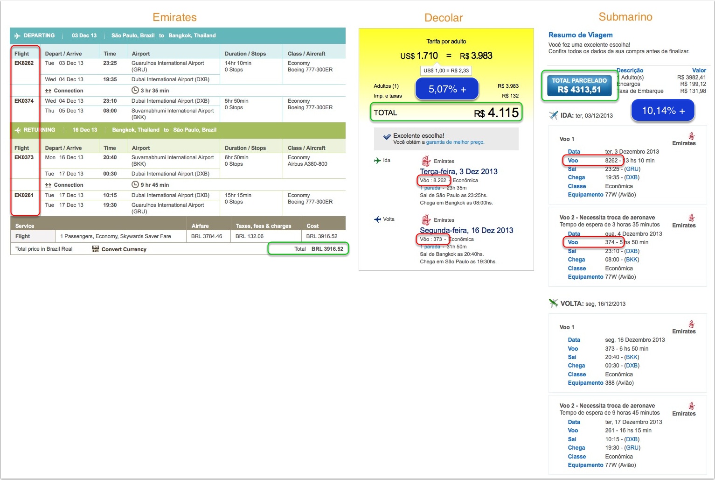Click the Departing airplane icon in Emirates header
Viewport: 715px width, 480px height.
18,36
